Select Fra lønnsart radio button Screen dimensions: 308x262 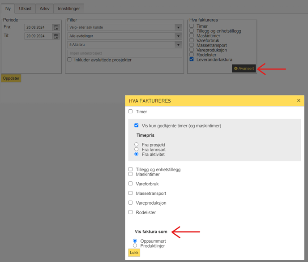(x=137, y=149)
